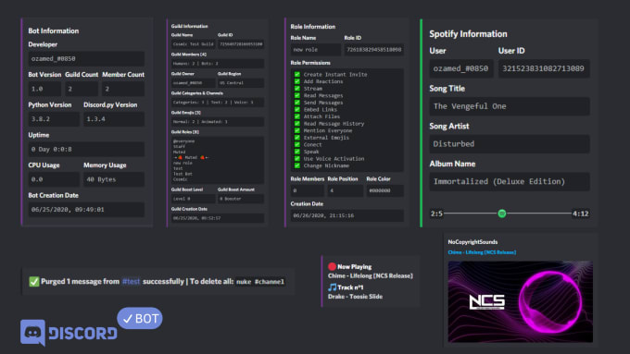The width and height of the screenshot is (630, 354).
Task: Toggle the Mention Everyone permission checkbox
Action: (x=296, y=130)
